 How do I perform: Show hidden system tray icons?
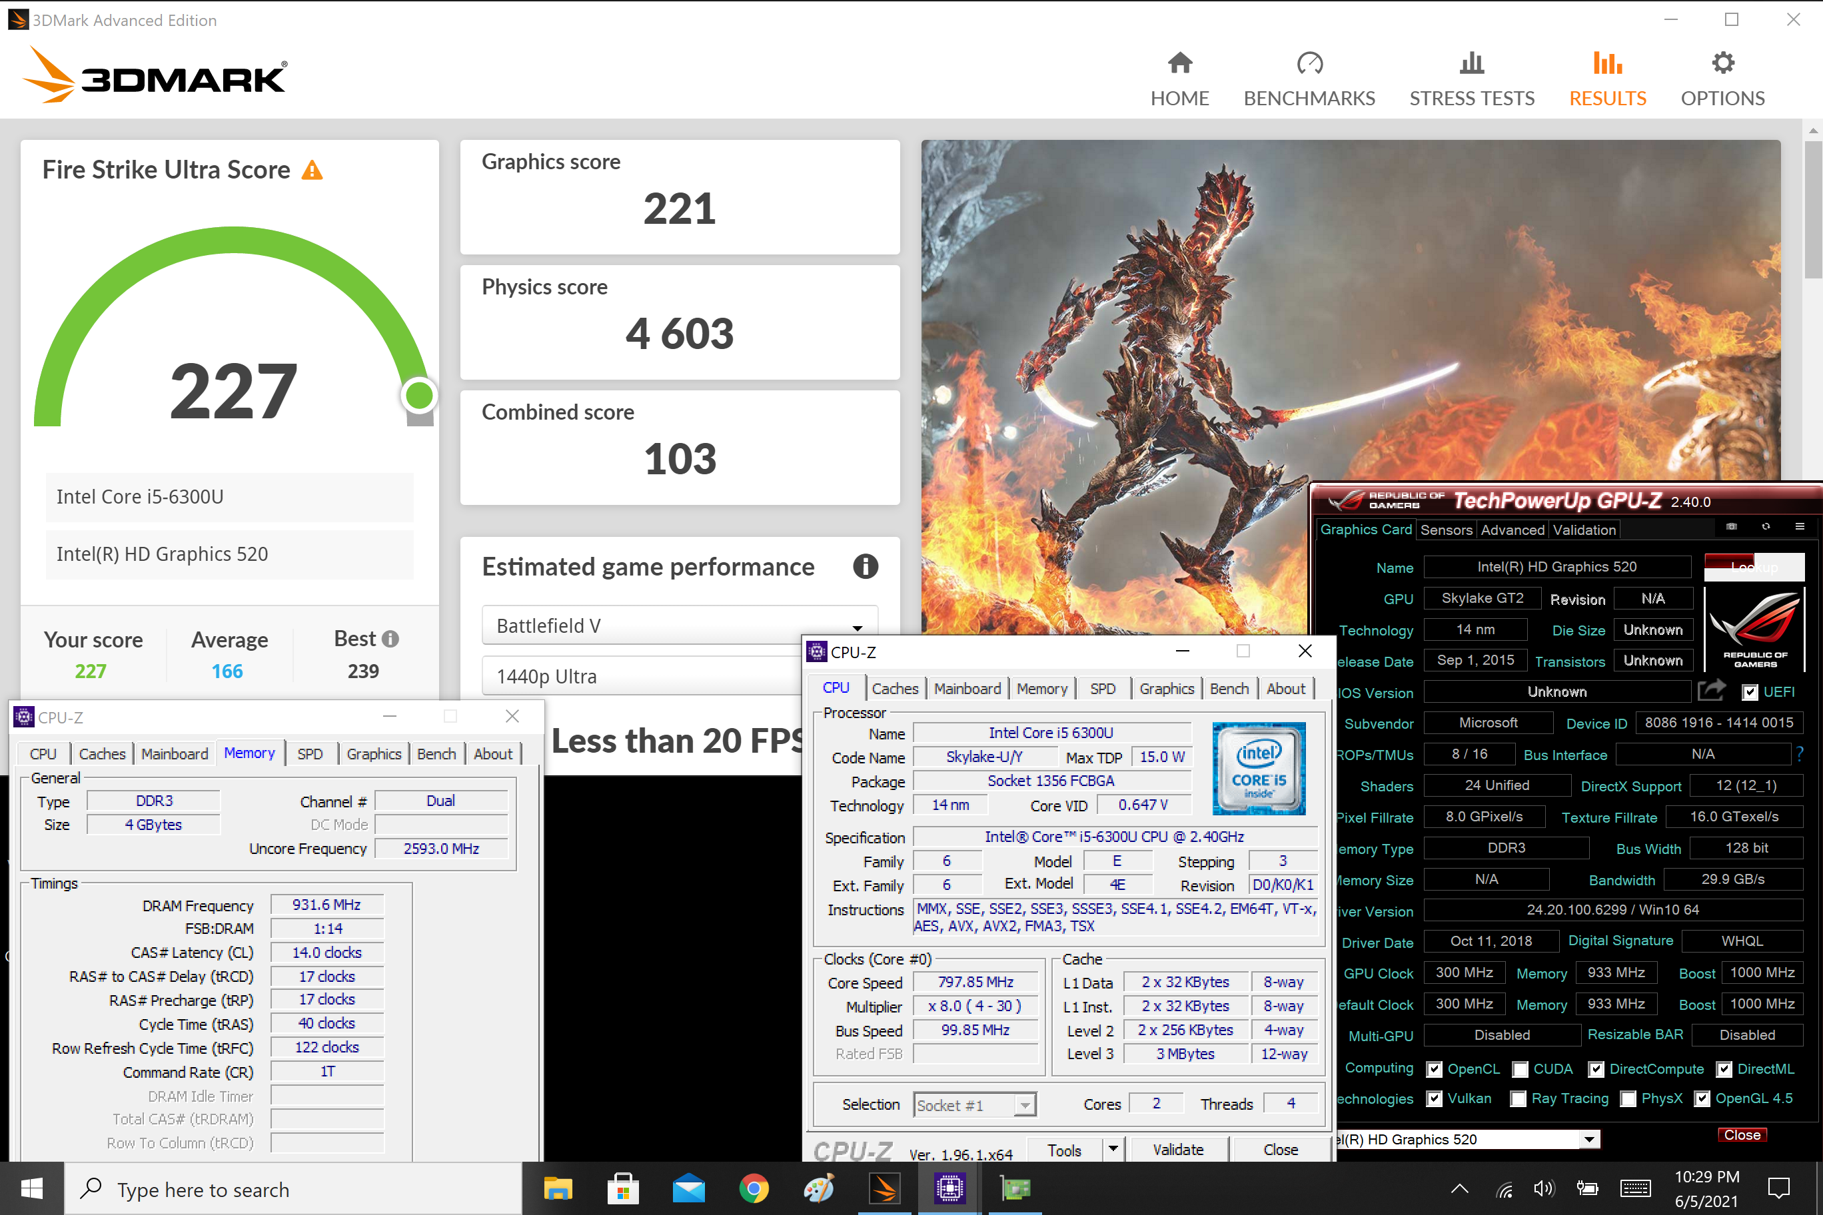(x=1459, y=1188)
